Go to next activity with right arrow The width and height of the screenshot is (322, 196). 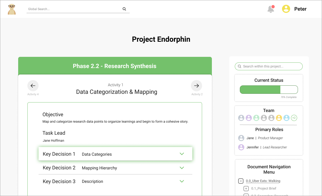coord(196,86)
